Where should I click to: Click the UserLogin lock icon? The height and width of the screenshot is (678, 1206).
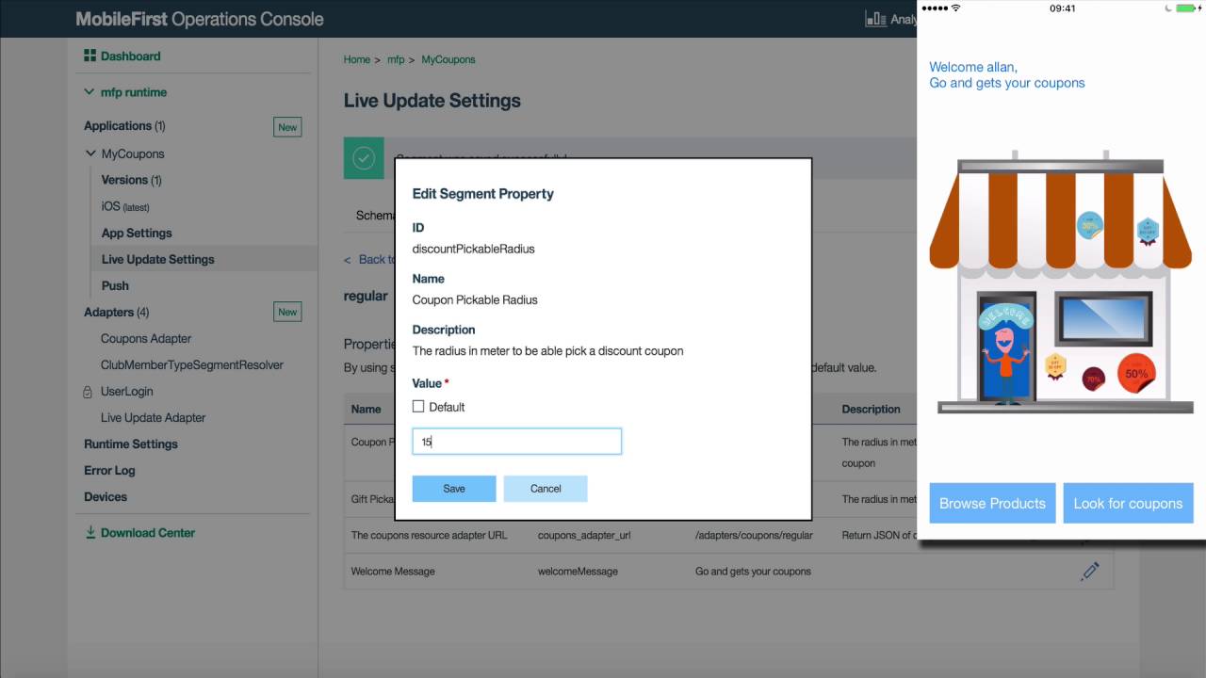(88, 392)
